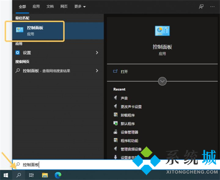Open the 控制面板 best match result
Image resolution: width=220 pixels, height=180 pixels.
point(58,31)
